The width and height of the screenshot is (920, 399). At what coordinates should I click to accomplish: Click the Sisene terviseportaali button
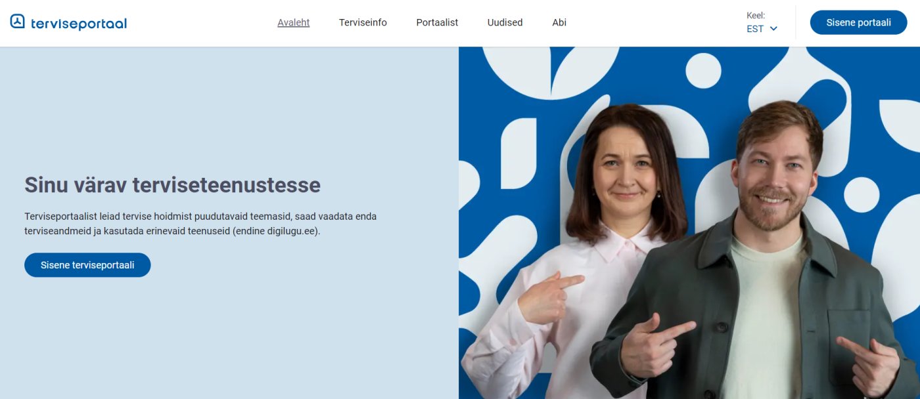[87, 265]
